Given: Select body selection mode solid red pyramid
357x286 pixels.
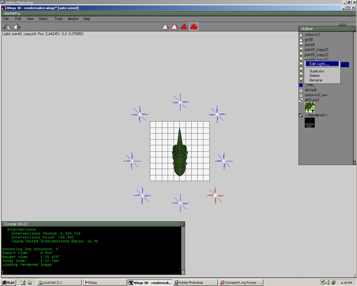Looking at the screenshot, I should 194,27.
